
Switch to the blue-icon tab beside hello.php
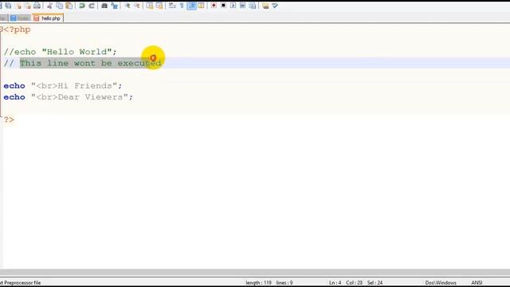(20, 18)
